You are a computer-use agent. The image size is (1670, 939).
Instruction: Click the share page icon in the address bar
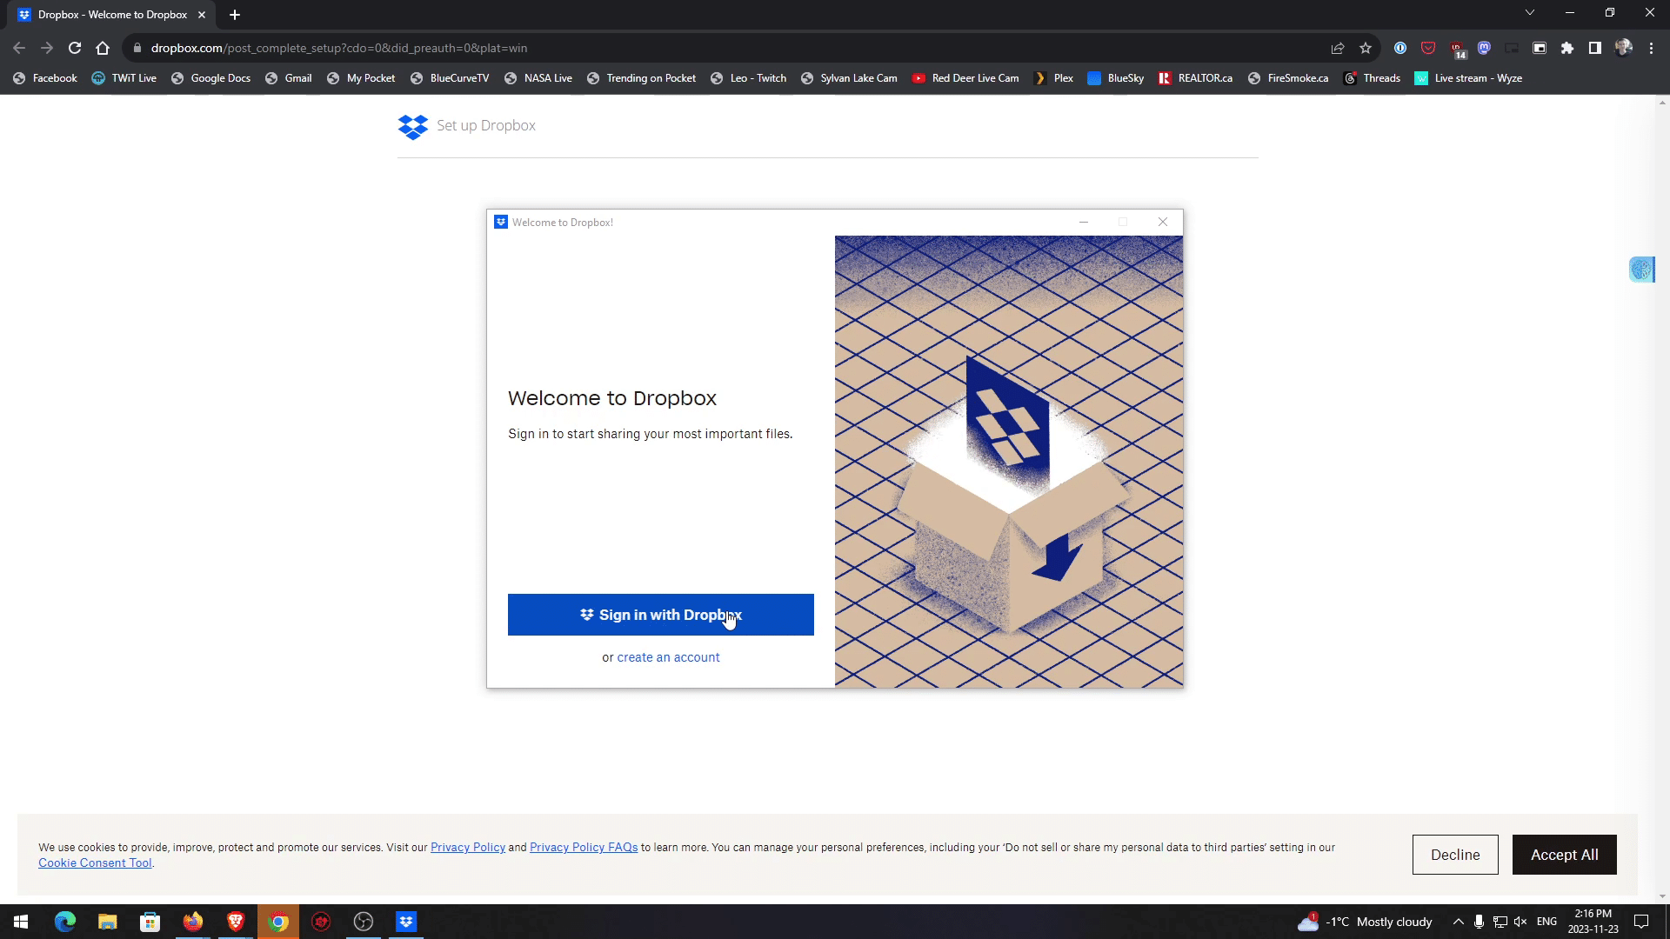point(1338,49)
